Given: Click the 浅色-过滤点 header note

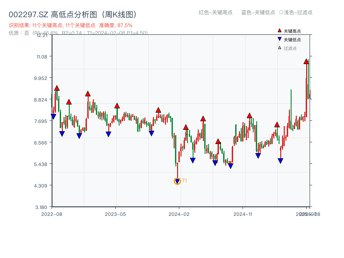Looking at the screenshot, I should pos(296,12).
